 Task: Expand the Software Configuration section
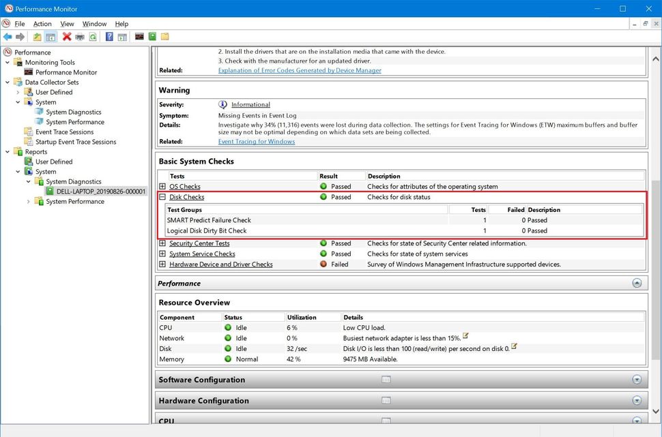636,379
